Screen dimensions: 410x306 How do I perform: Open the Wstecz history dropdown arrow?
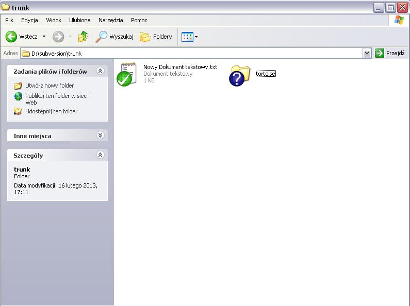pyautogui.click(x=44, y=37)
